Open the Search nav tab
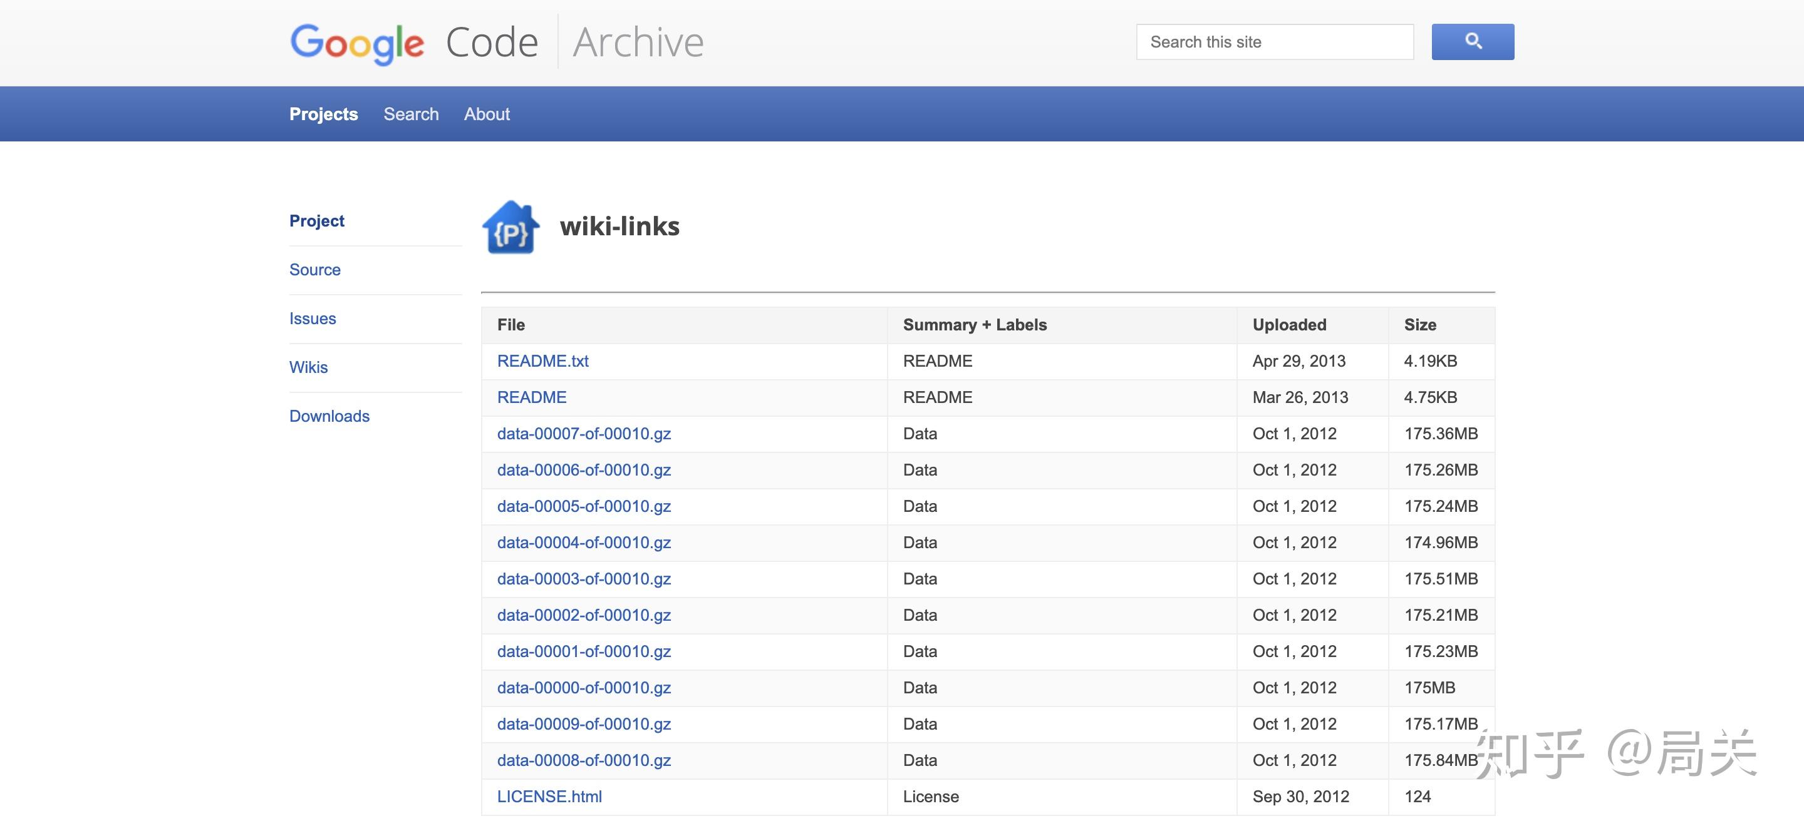This screenshot has width=1804, height=826. [411, 114]
